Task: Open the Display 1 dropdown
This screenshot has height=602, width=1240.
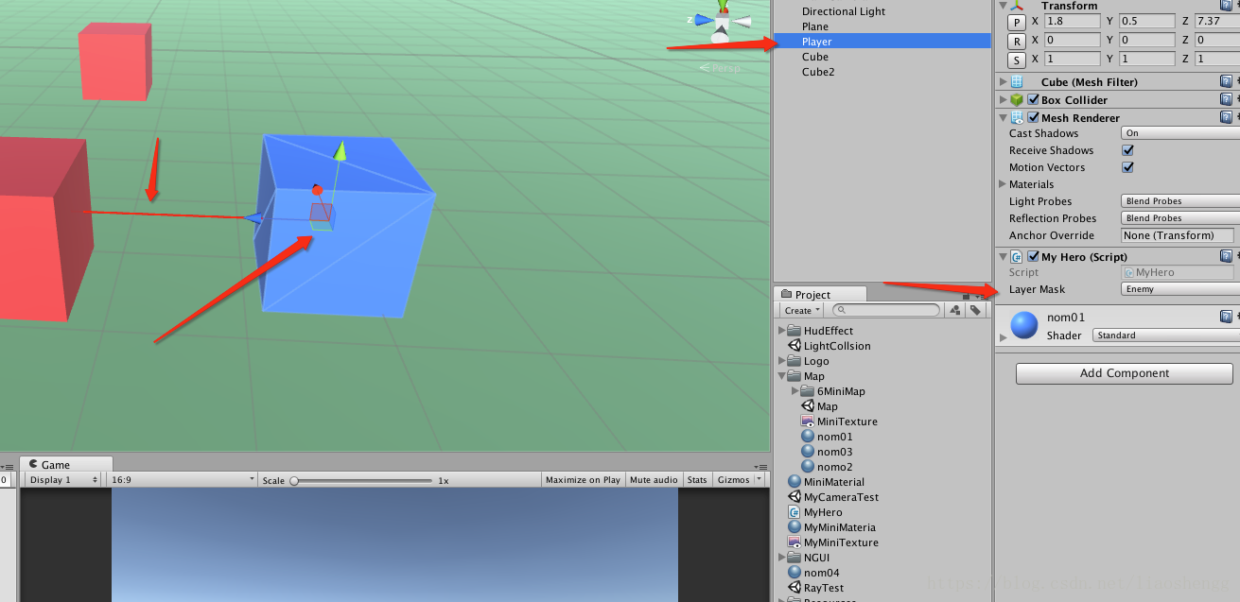Action: (61, 480)
